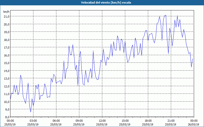Viewport: 204px width, 127px height.
Task: Click the '17,0' y-axis value
Action: [7, 47]
